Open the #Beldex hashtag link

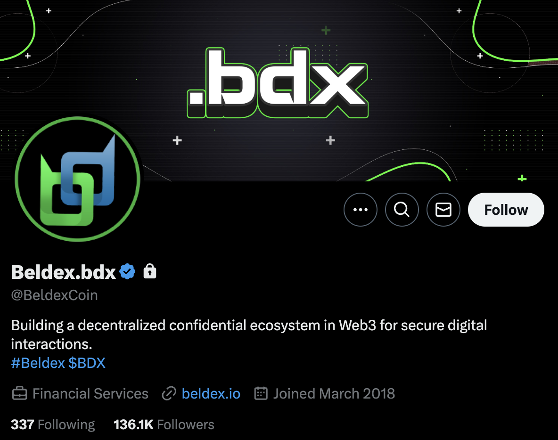click(38, 363)
